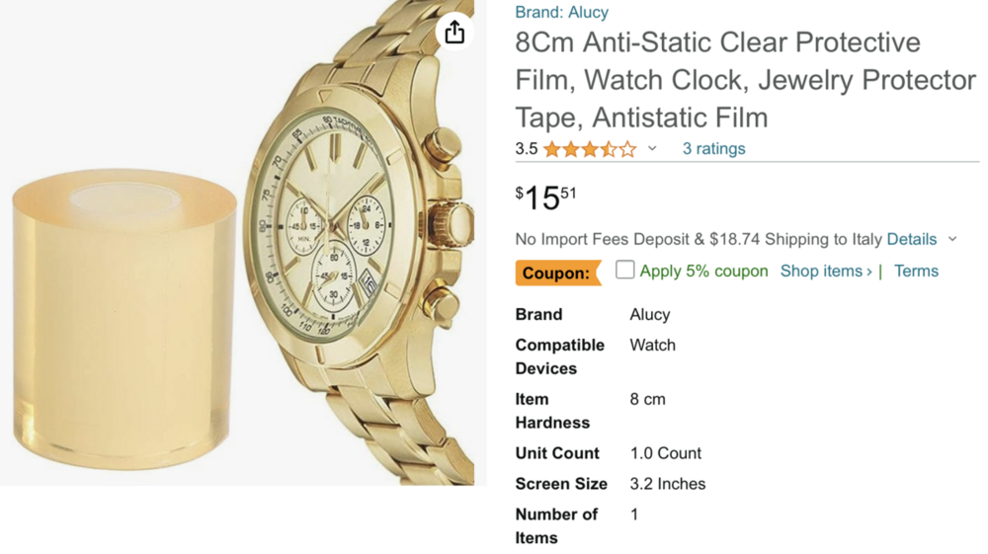Open the 3 ratings link
Viewport: 988px width, 554px height.
point(713,149)
